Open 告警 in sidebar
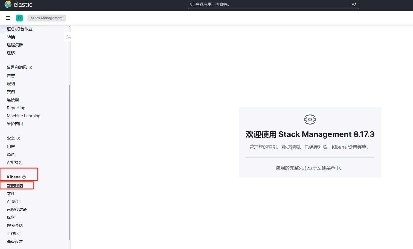Image resolution: width=413 pixels, height=249 pixels. [x=11, y=76]
